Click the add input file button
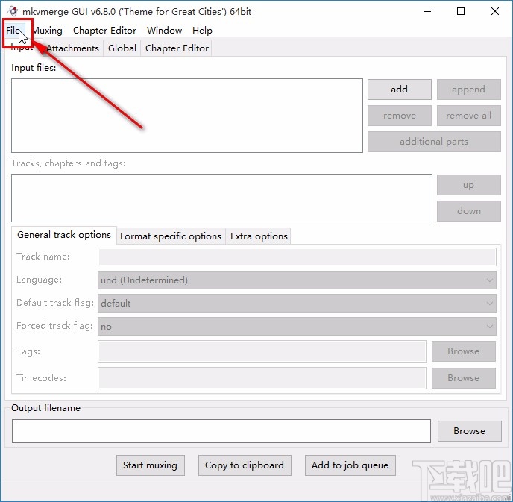 point(399,90)
